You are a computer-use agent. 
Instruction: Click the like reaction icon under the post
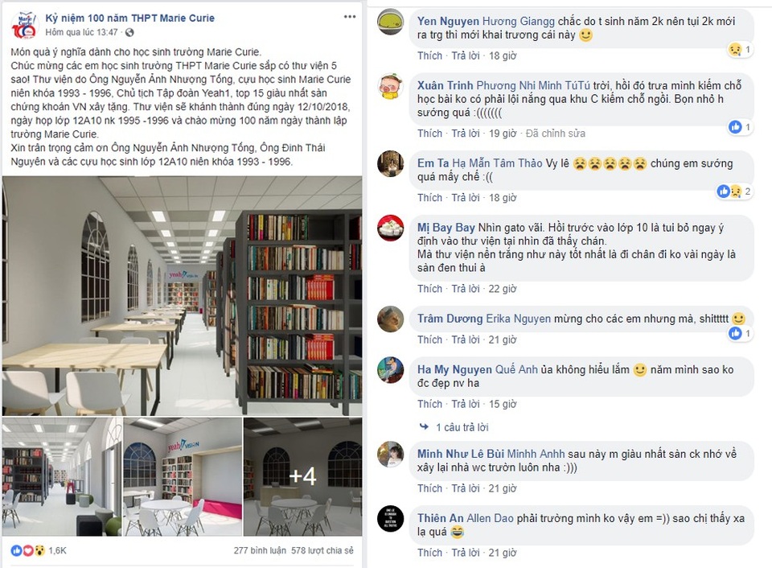16,551
